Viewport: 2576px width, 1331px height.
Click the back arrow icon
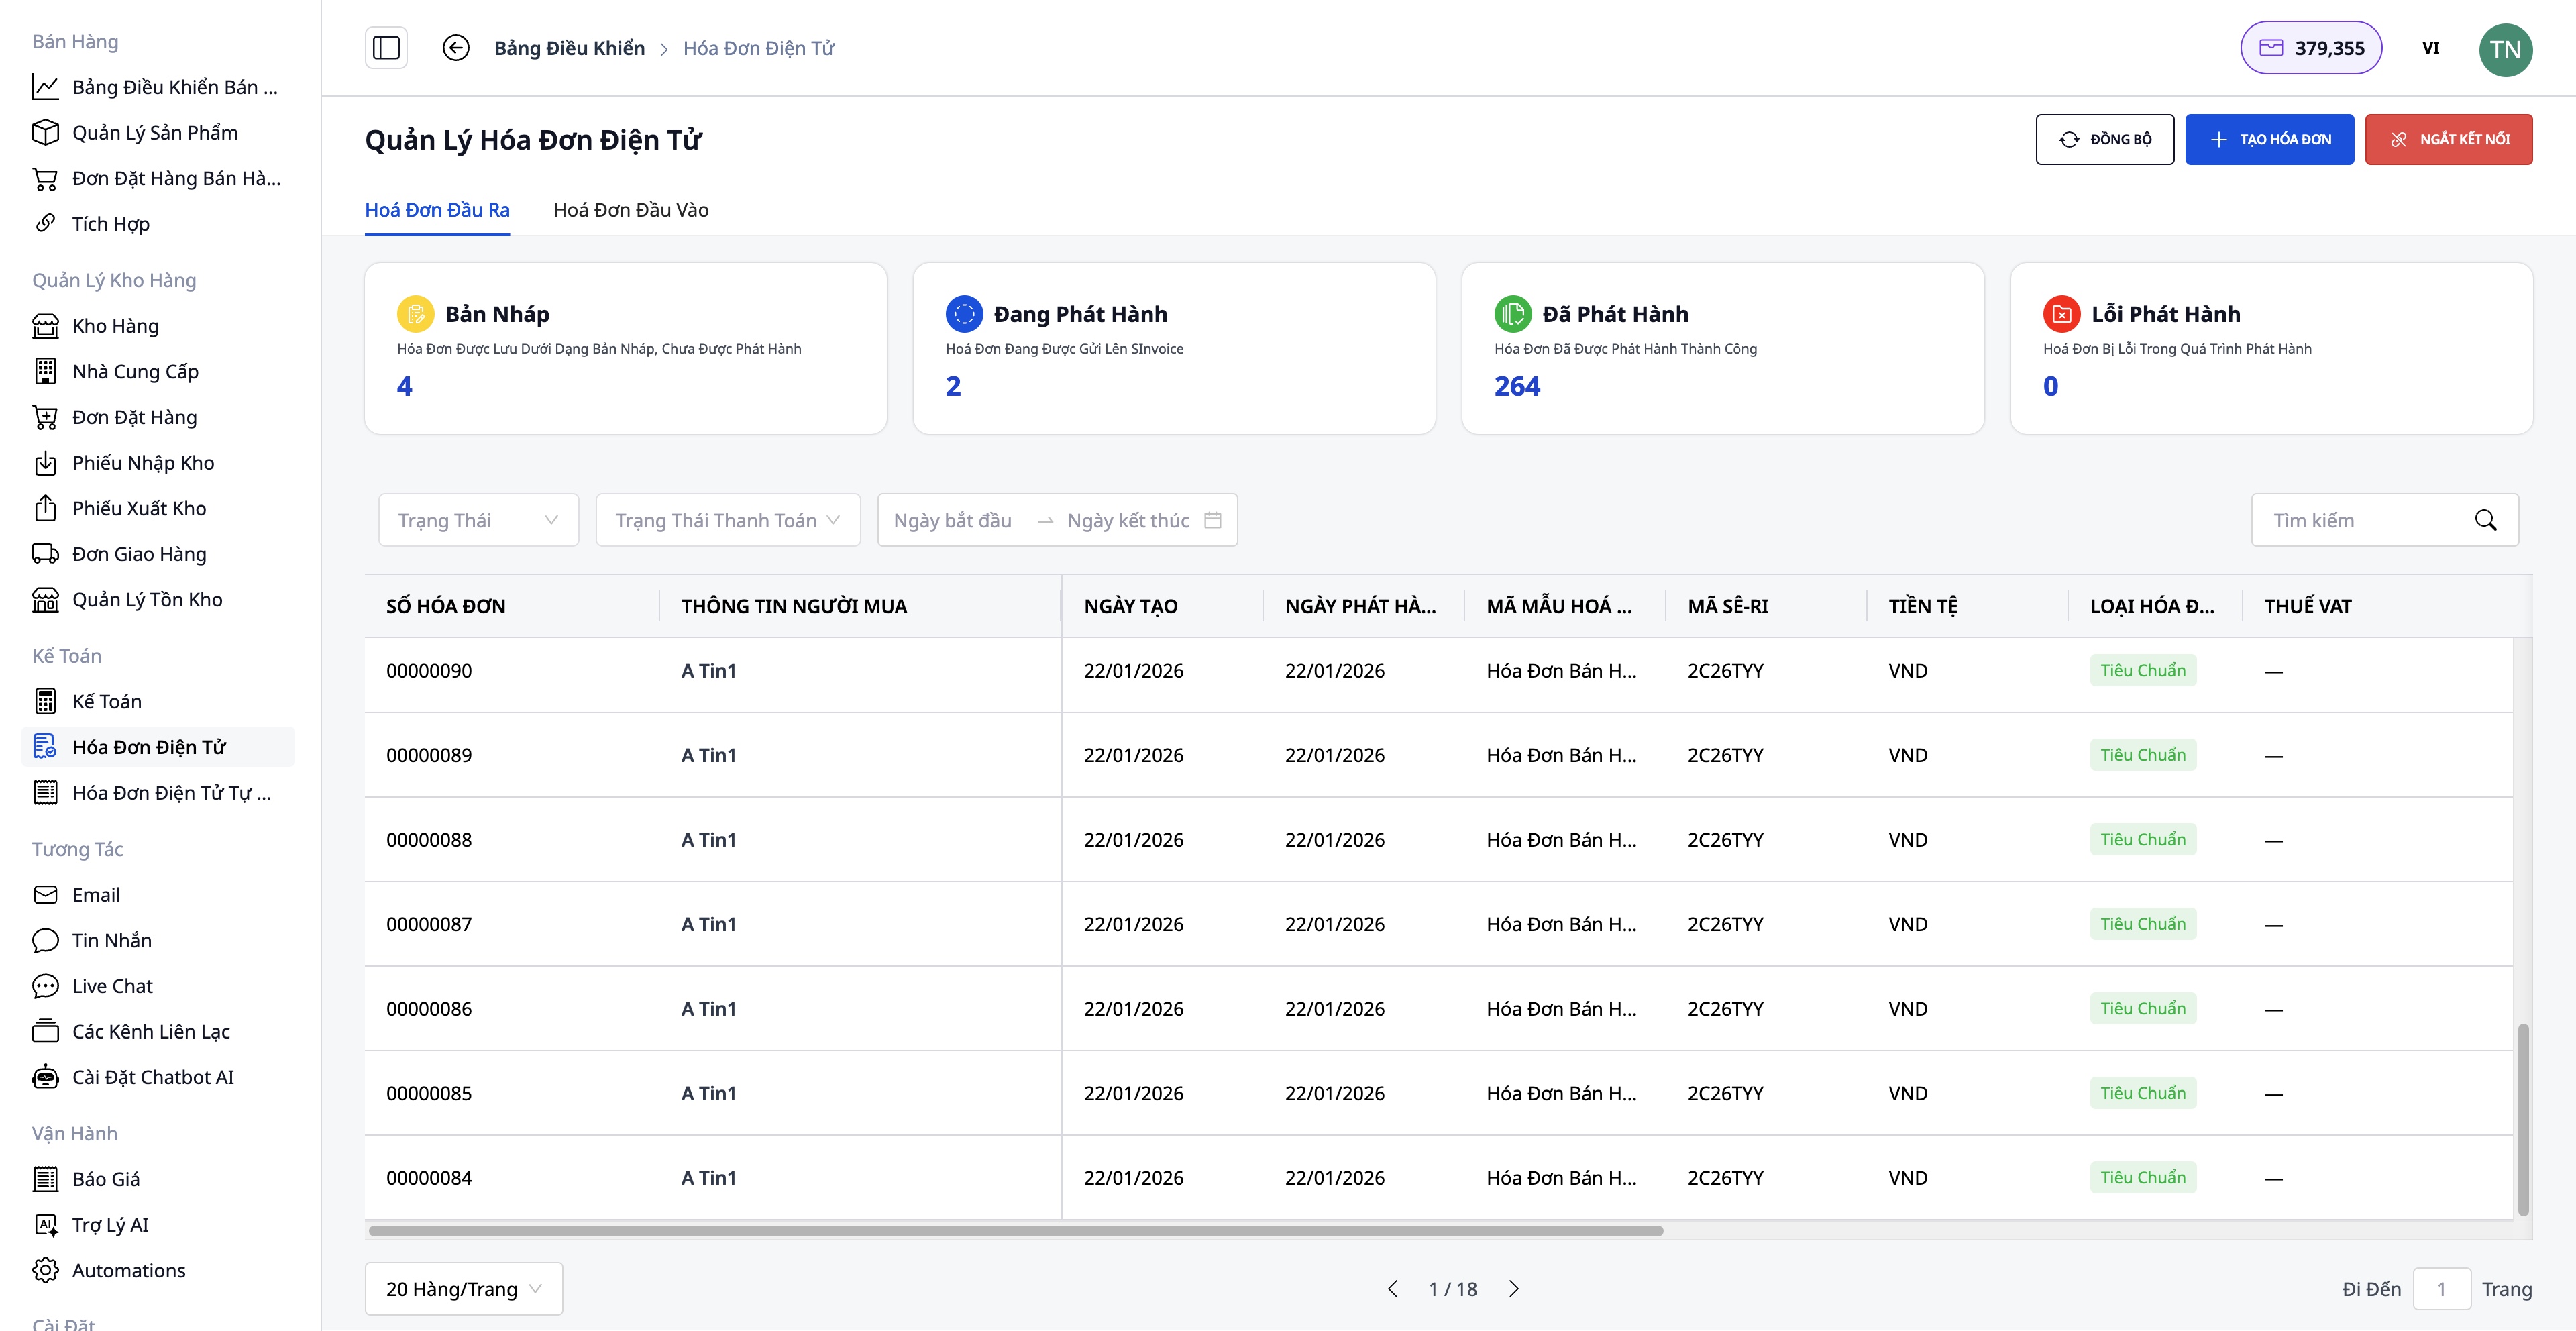tap(456, 48)
